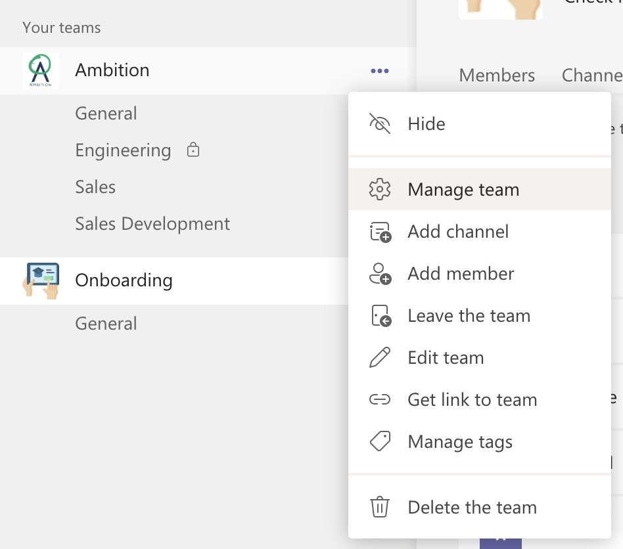
Task: Click the pencil icon for Edit team
Action: [380, 358]
